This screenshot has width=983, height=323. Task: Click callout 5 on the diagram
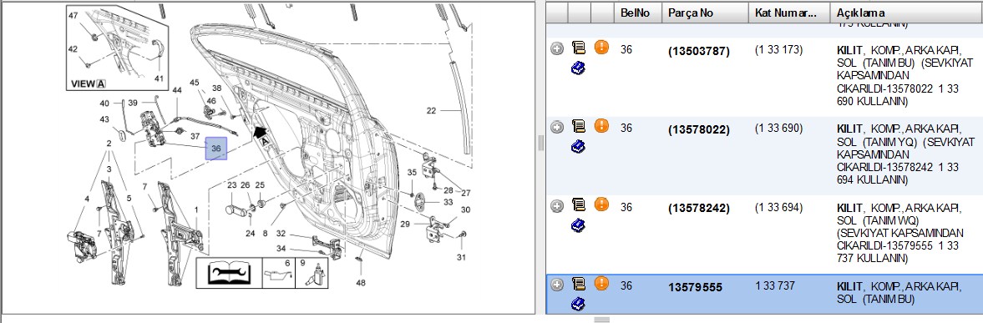[x=129, y=199]
